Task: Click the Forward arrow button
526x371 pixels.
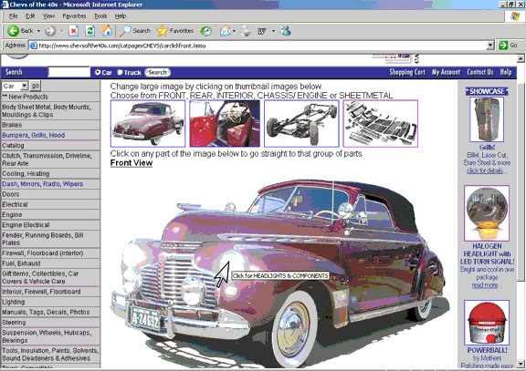Action: pos(50,31)
